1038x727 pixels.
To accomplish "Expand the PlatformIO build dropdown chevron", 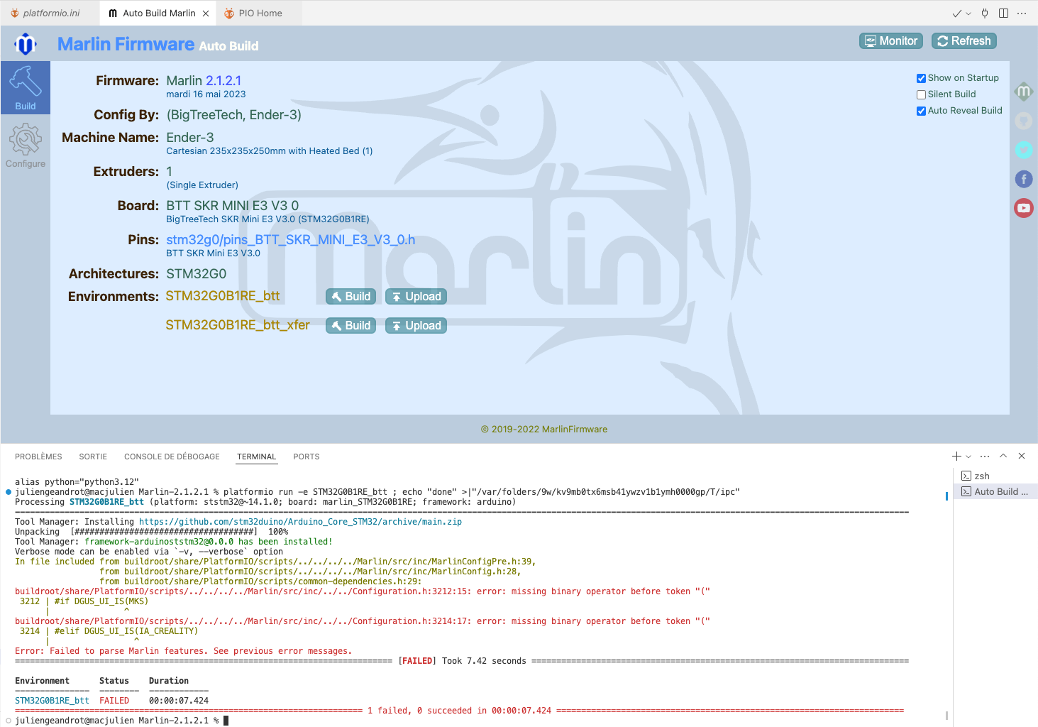I will click(x=968, y=13).
